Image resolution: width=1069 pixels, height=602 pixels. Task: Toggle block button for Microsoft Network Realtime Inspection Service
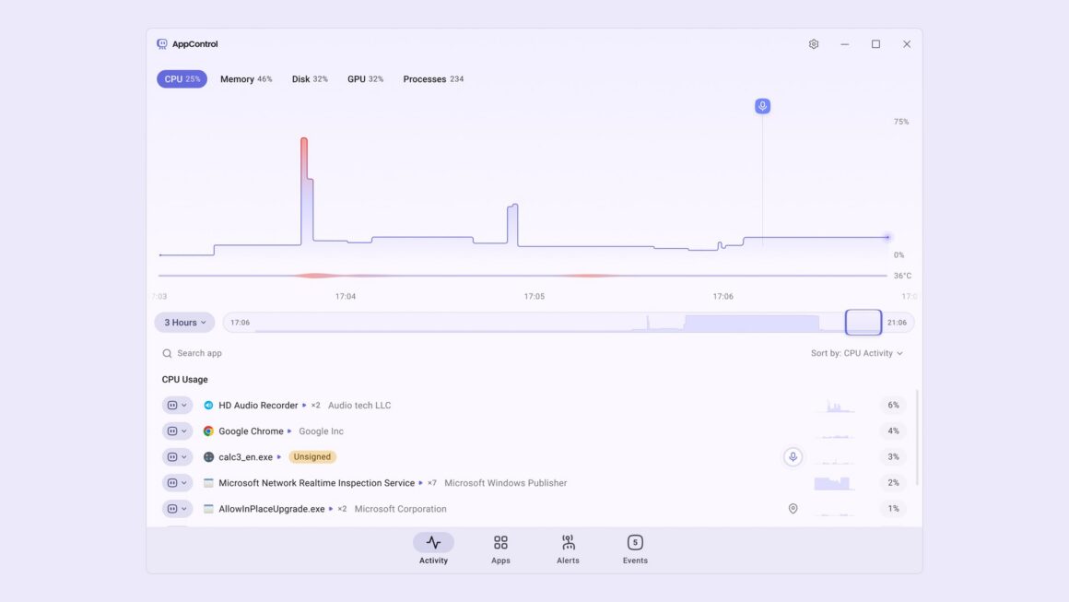coord(177,483)
